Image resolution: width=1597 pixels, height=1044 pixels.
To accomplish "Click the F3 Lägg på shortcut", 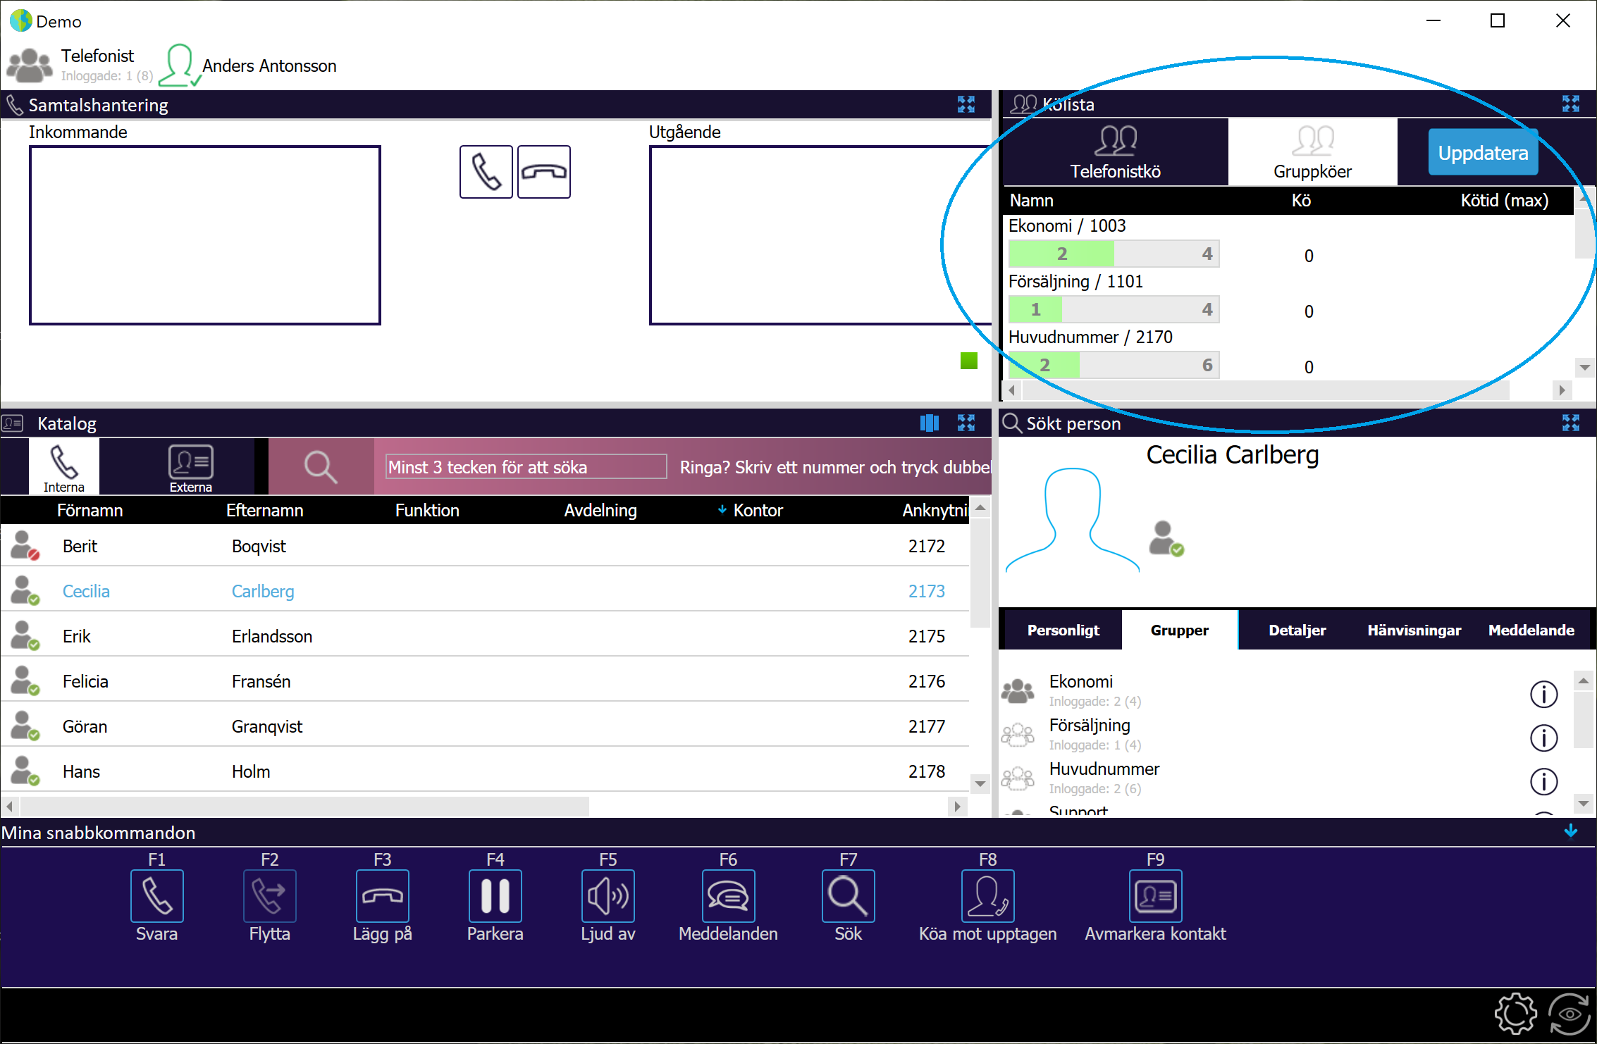I will pyautogui.click(x=382, y=896).
